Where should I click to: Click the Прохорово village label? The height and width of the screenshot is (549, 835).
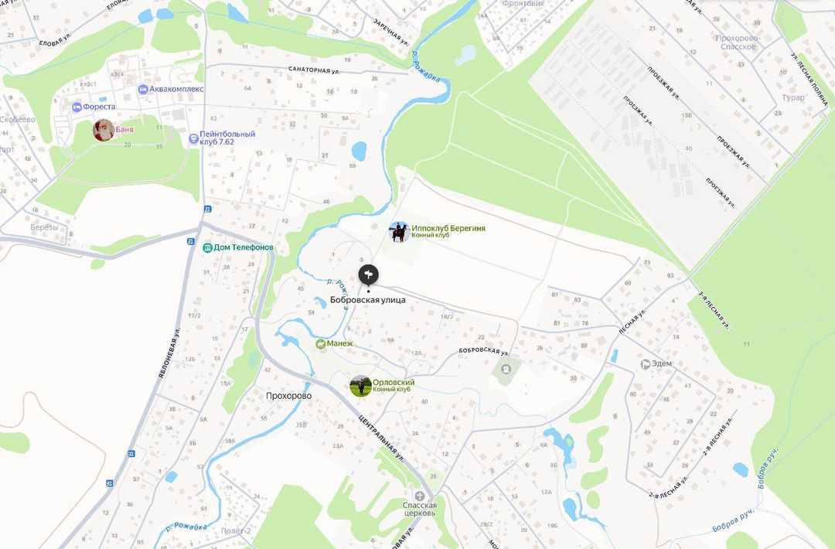(x=288, y=396)
